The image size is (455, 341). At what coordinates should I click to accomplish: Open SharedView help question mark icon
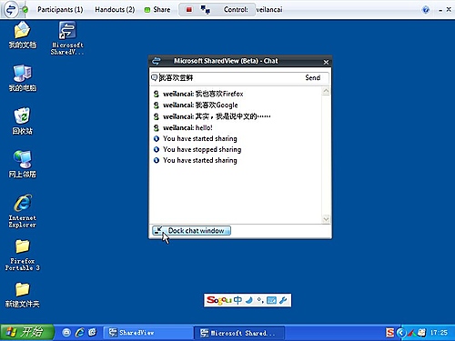[x=426, y=10]
